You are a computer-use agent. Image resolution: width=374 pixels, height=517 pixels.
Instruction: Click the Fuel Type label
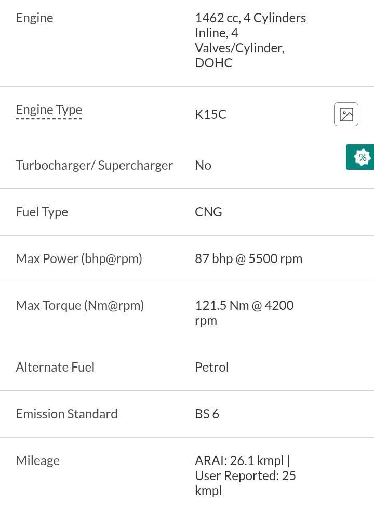click(x=42, y=212)
